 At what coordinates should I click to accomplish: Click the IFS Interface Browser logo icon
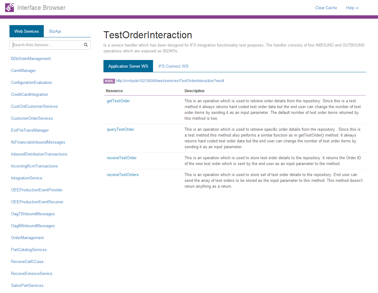[9, 7]
